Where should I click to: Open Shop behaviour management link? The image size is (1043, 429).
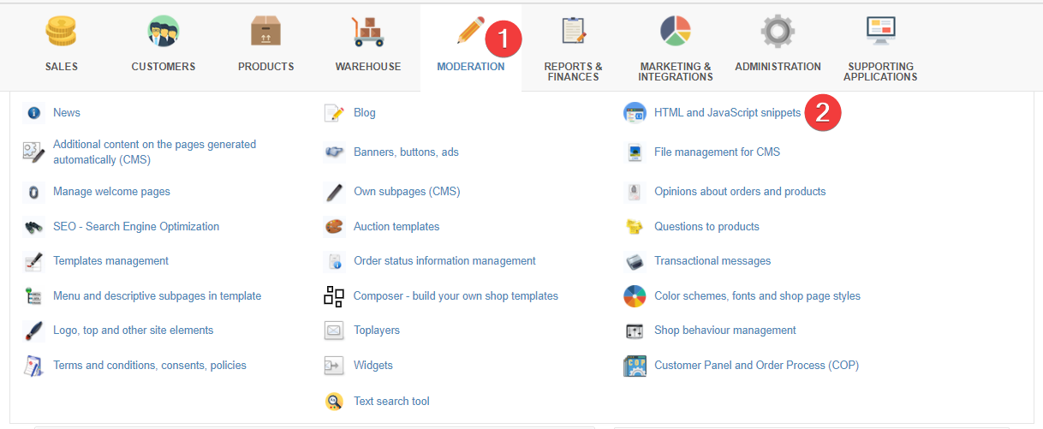click(724, 331)
